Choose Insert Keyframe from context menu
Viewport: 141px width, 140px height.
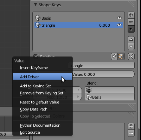(x=43, y=68)
